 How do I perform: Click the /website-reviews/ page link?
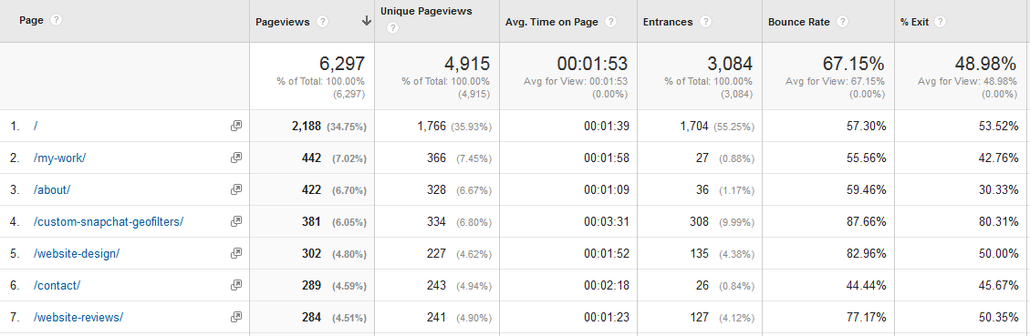point(78,318)
